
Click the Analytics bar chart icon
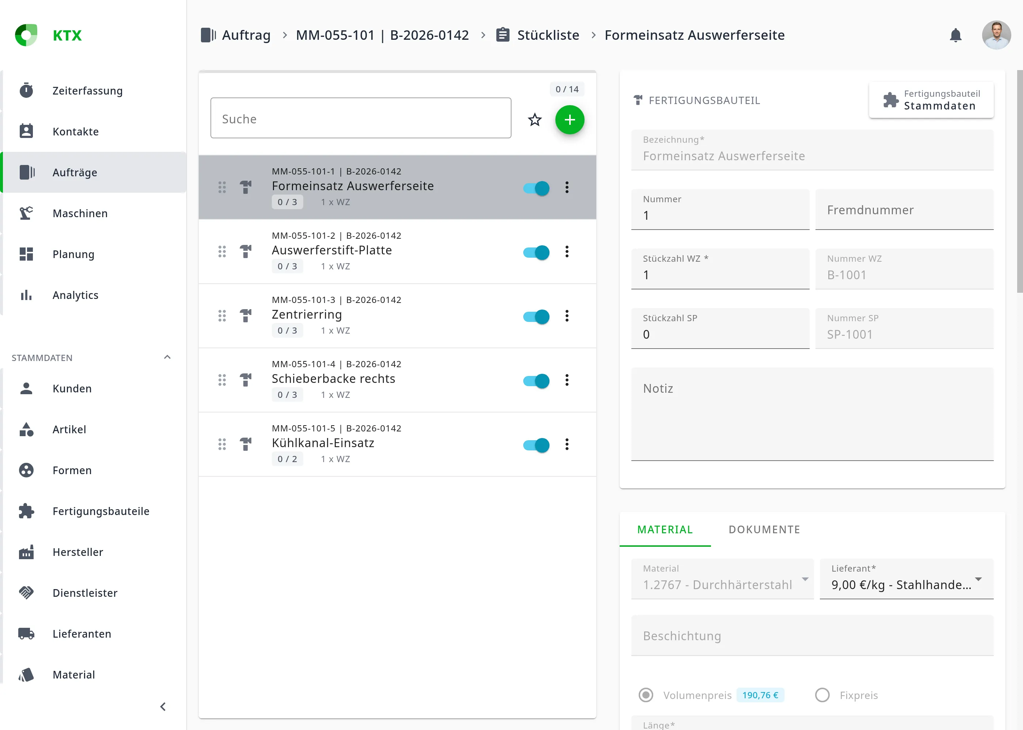tap(26, 295)
